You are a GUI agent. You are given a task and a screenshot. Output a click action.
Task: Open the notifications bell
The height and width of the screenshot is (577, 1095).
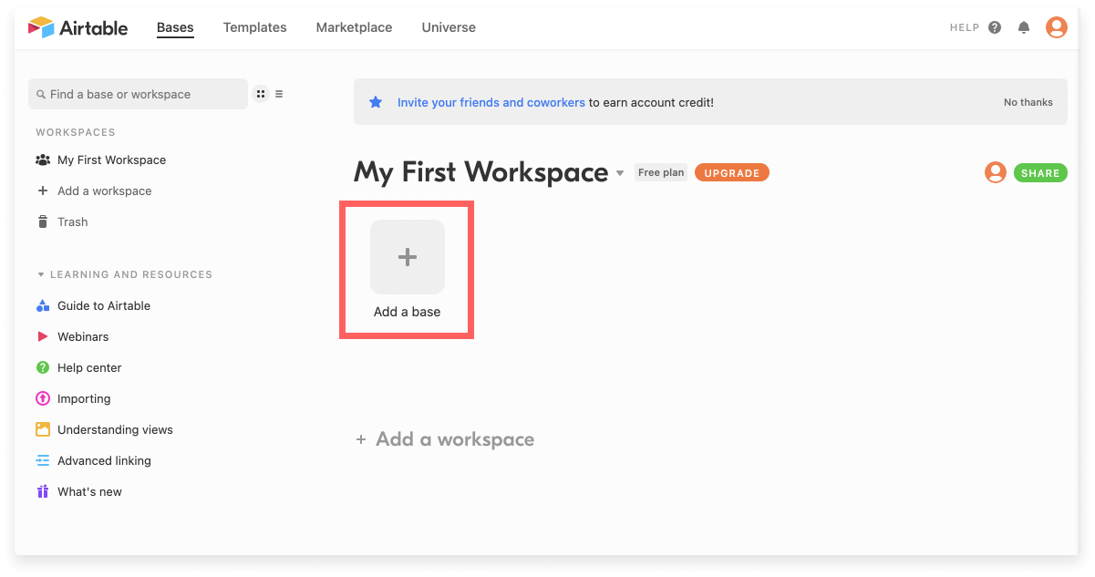pyautogui.click(x=1024, y=27)
